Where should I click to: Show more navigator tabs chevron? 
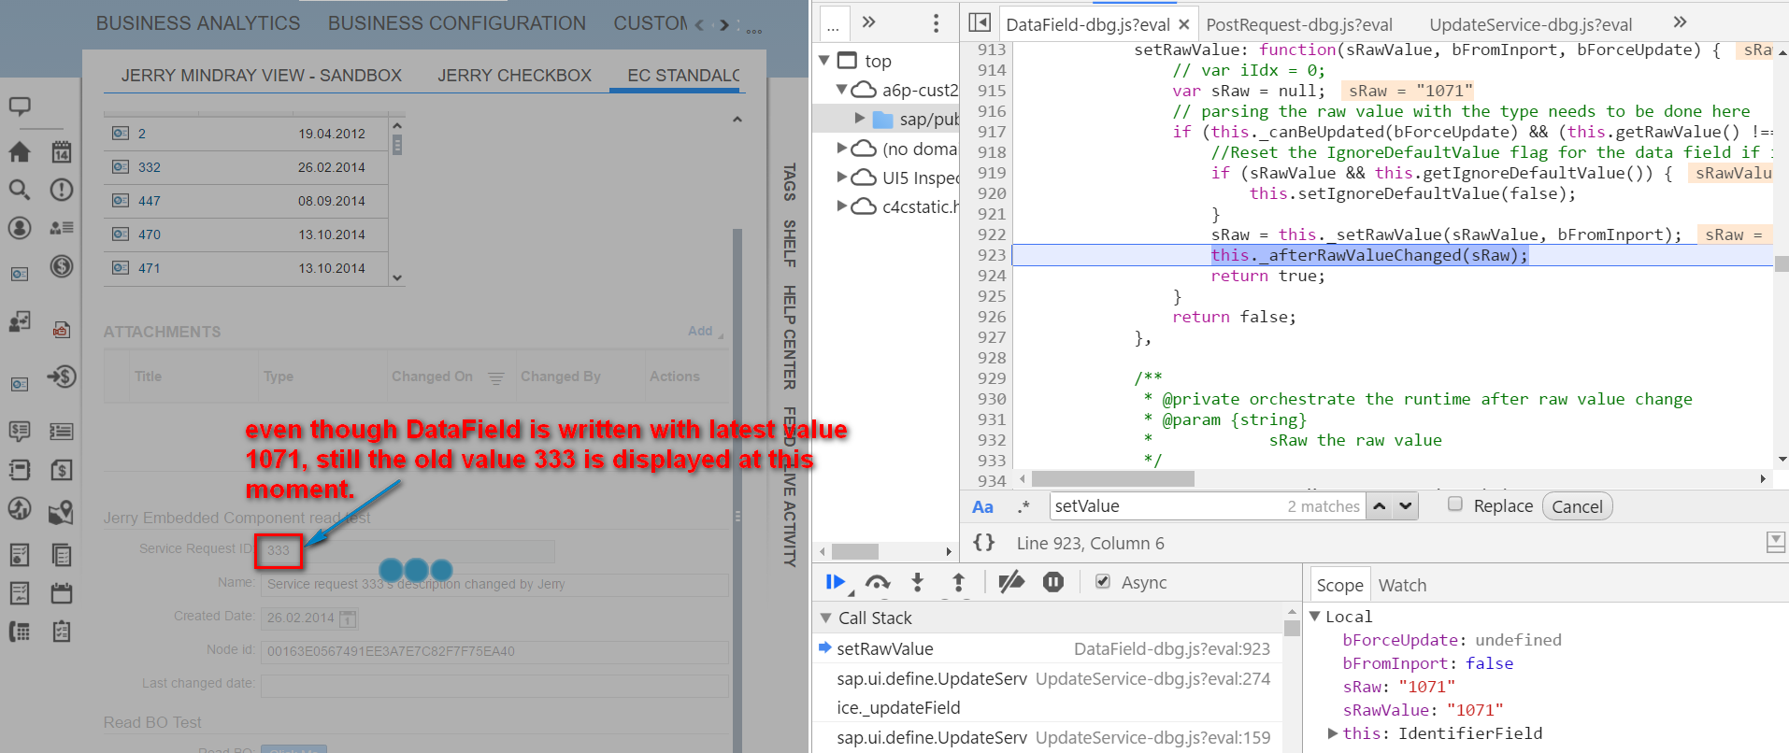pos(868,22)
